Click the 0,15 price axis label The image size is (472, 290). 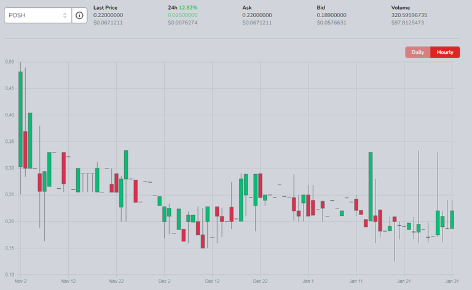pyautogui.click(x=10, y=248)
